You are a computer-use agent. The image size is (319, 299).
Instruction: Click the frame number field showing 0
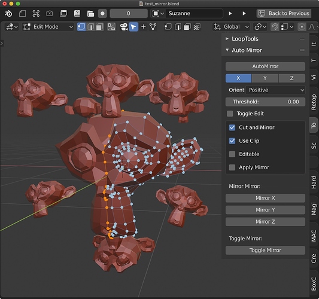pyautogui.click(x=129, y=14)
